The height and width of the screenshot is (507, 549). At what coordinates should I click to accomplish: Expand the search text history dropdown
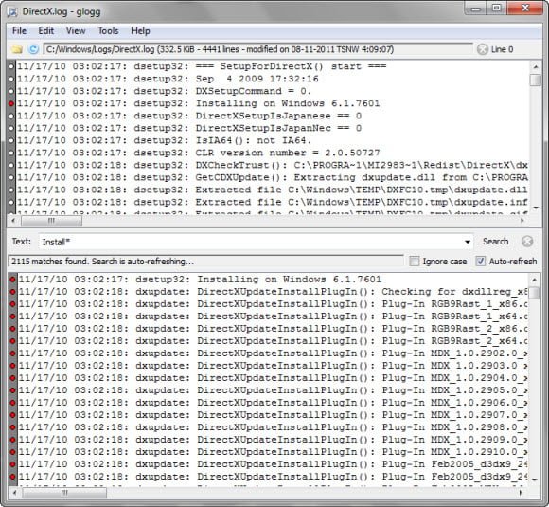[467, 242]
